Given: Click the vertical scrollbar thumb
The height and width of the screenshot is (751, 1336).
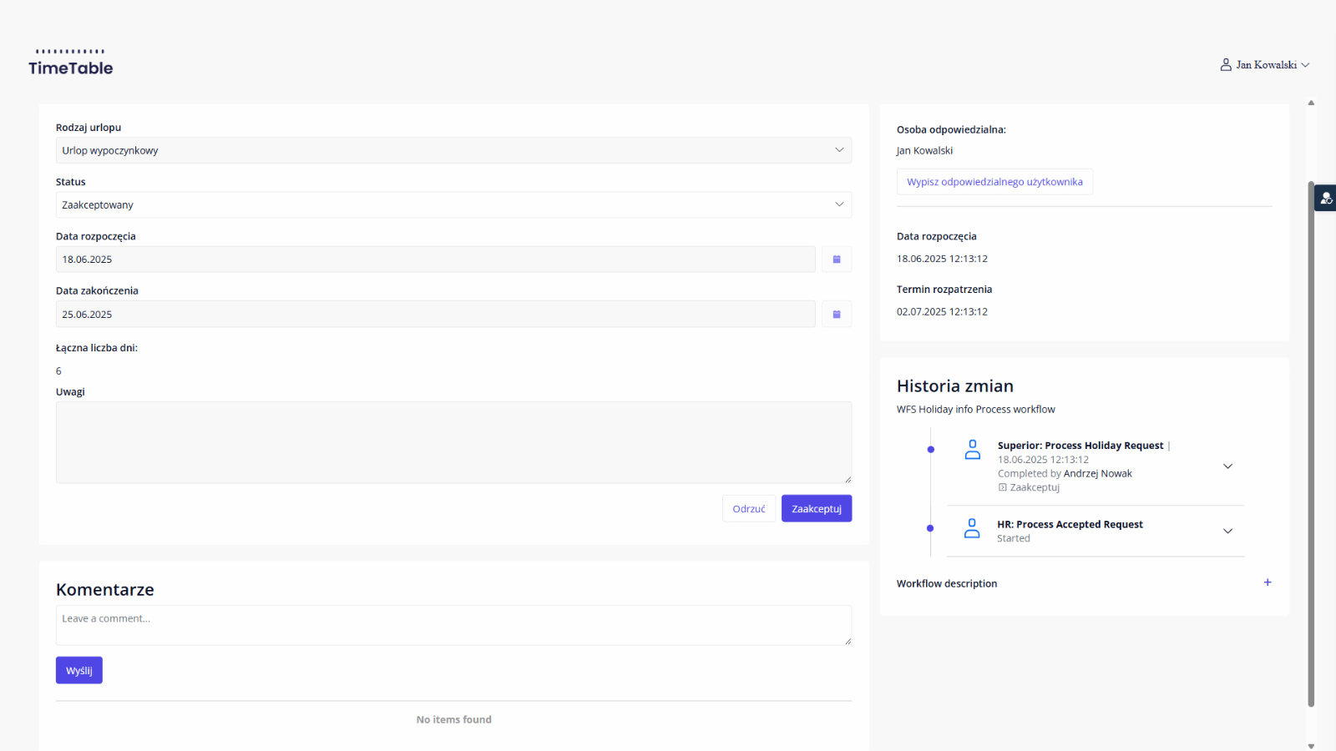Looking at the screenshot, I should pyautogui.click(x=1311, y=444).
